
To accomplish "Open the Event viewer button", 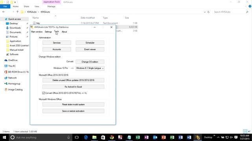I will point(90,49).
